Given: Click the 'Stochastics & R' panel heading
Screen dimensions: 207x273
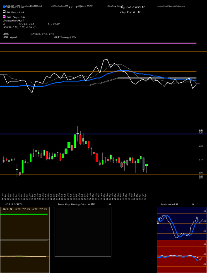Looking at the screenshot, I should (169, 204).
